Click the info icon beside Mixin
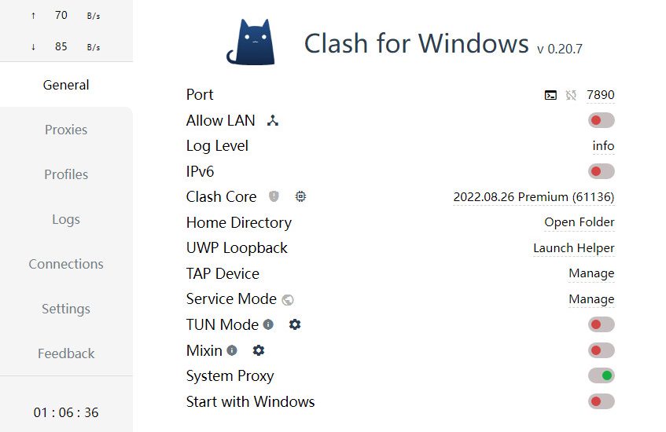The width and height of the screenshot is (666, 432). (x=232, y=350)
